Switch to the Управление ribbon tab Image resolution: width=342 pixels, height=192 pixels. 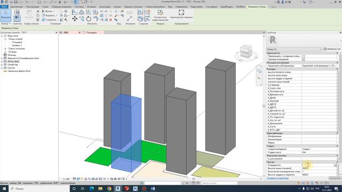(181, 7)
